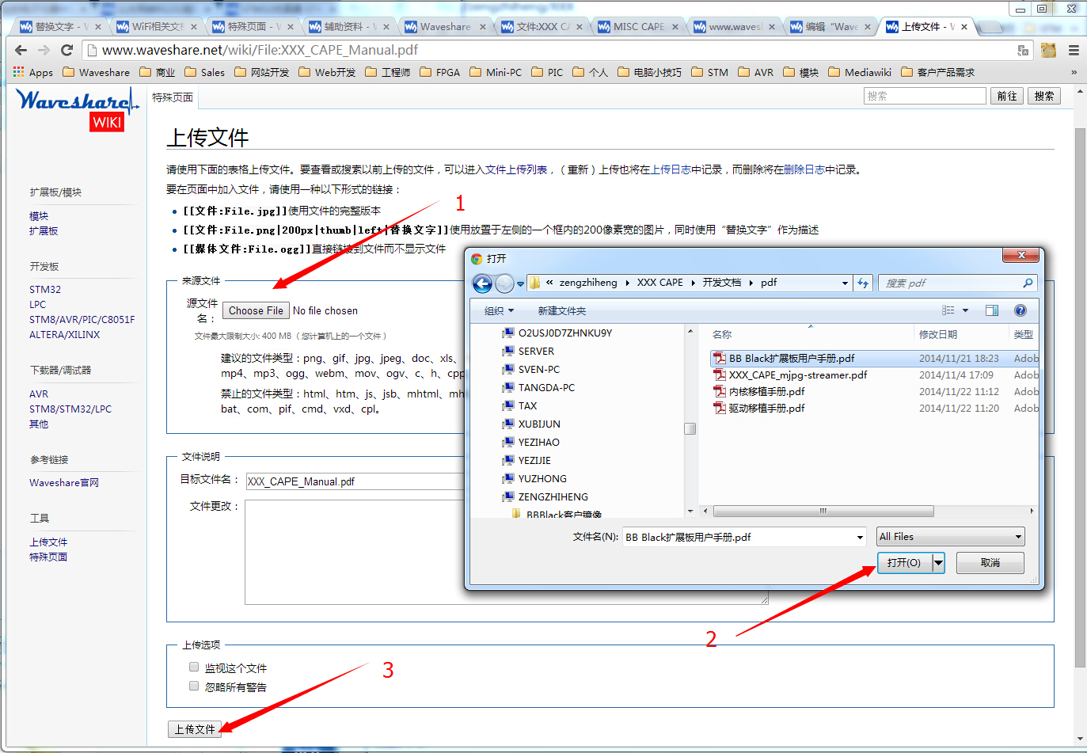Viewport: 1087px width, 753px height.
Task: Open the STM32 sidebar link
Action: 45,290
